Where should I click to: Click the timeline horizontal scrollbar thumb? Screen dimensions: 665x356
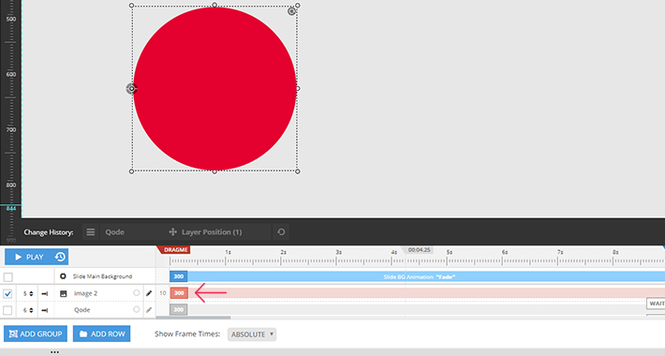(x=193, y=318)
